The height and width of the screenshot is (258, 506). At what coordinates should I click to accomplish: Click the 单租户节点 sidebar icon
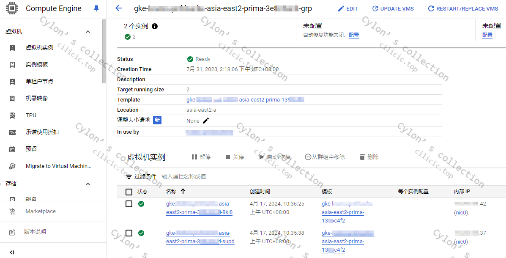pyautogui.click(x=12, y=81)
